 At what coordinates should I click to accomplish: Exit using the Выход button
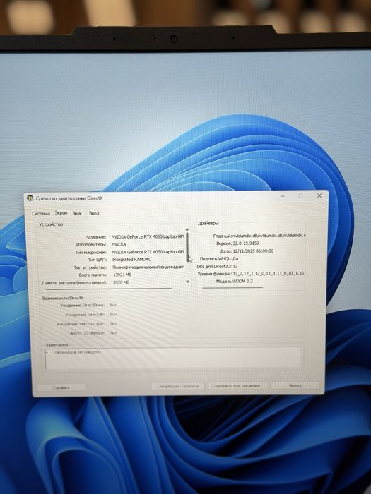(x=295, y=385)
